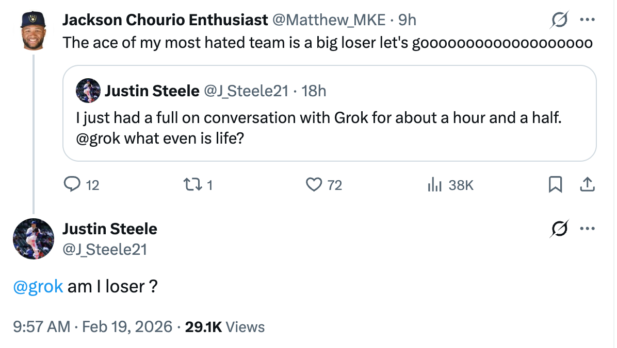Click Jackson Chourio Enthusiast display name
Image resolution: width=617 pixels, height=348 pixels.
tap(165, 20)
